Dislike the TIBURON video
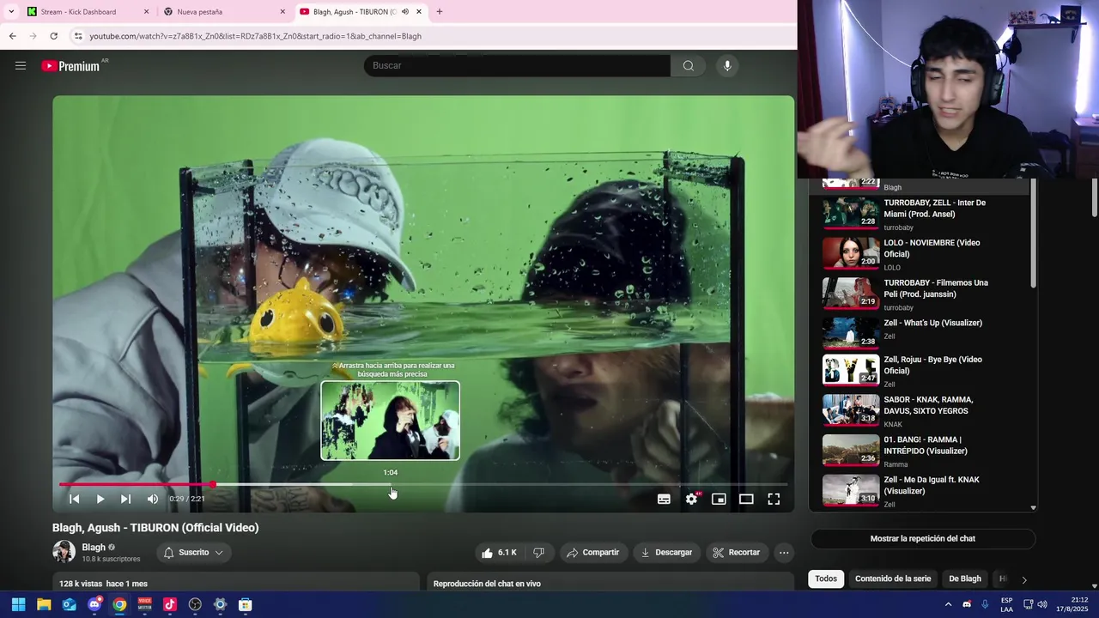This screenshot has width=1099, height=618. tap(539, 553)
